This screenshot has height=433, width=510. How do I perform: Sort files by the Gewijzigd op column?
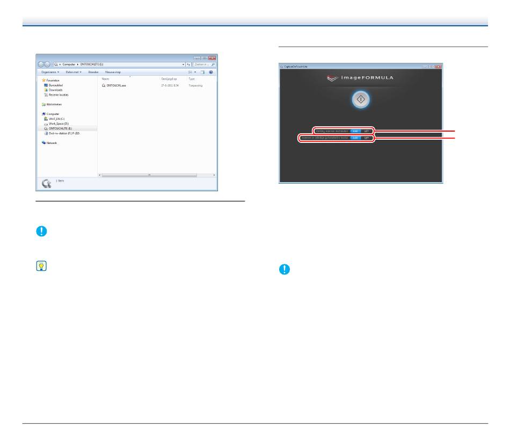pos(169,79)
